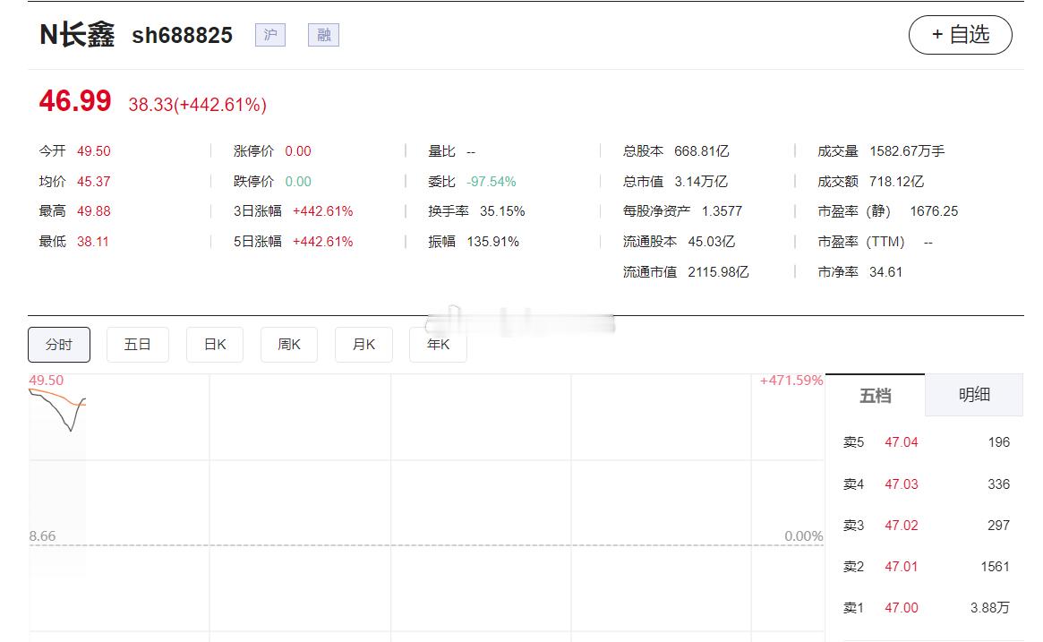Click 换手率 value 35.15%
This screenshot has height=642, width=1043.
502,211
